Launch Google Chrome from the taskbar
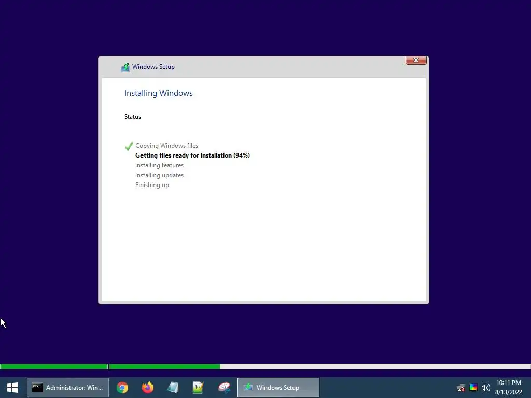The width and height of the screenshot is (531, 398). pyautogui.click(x=122, y=388)
